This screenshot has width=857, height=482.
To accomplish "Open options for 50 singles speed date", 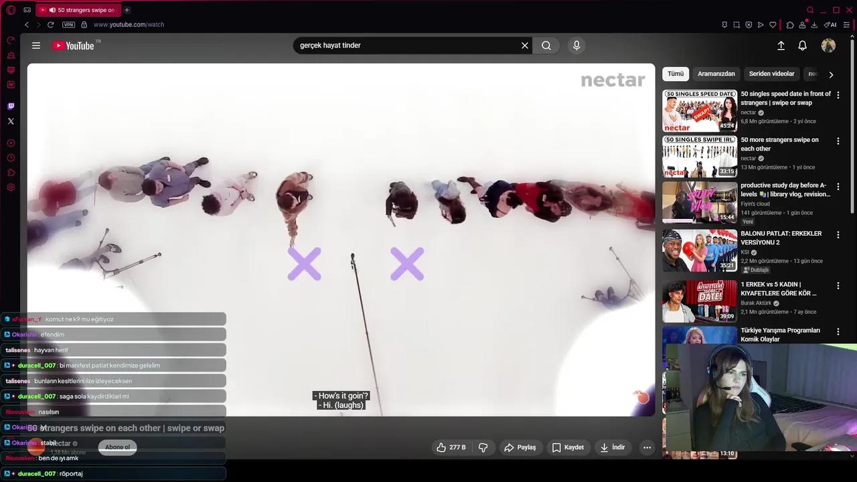I will coord(838,95).
